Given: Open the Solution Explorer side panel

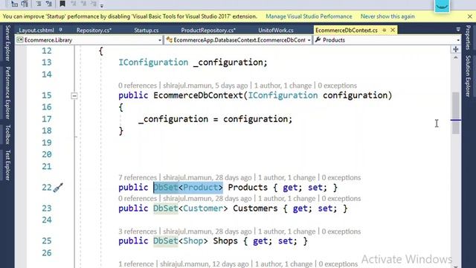Looking at the screenshot, I should [468, 76].
